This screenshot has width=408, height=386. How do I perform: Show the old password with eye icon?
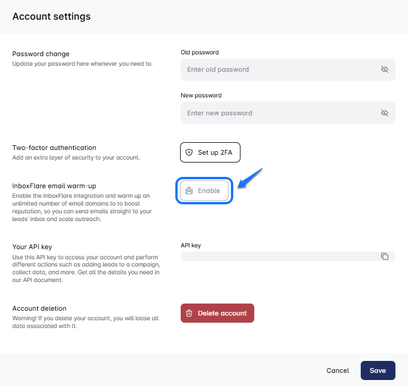click(385, 69)
